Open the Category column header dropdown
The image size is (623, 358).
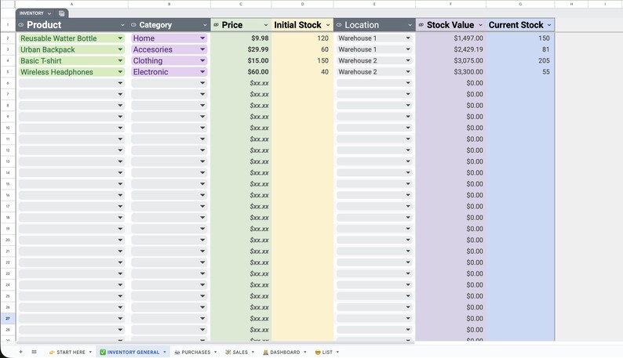click(205, 25)
